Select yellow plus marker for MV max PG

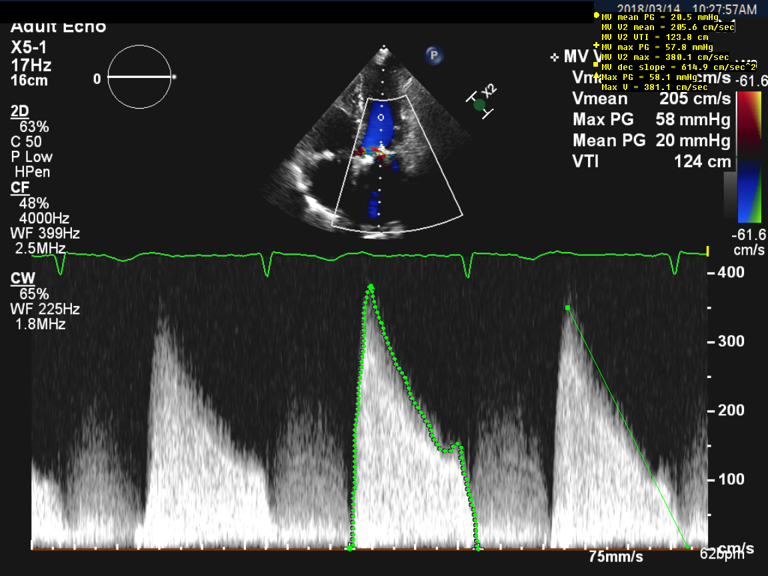[x=596, y=45]
